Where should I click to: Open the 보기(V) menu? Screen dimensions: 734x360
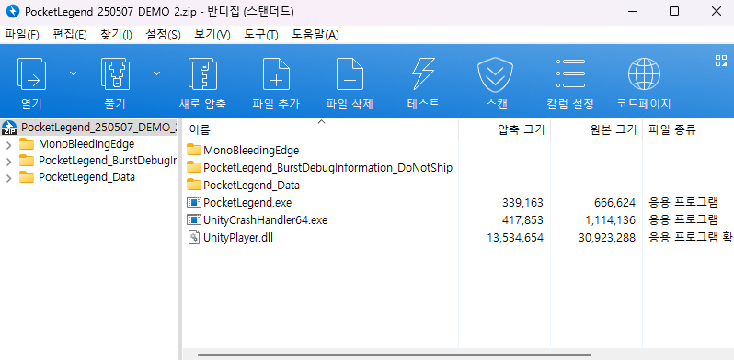pos(212,35)
